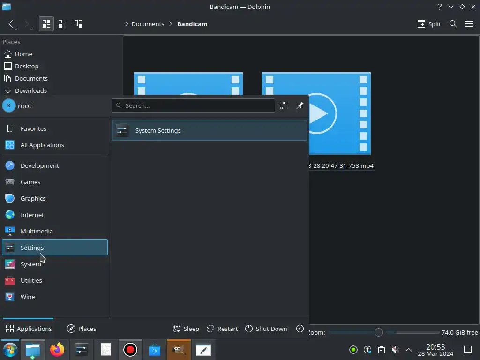Click Bandicam in the breadcrumb path
Image resolution: width=480 pixels, height=360 pixels.
pyautogui.click(x=192, y=24)
